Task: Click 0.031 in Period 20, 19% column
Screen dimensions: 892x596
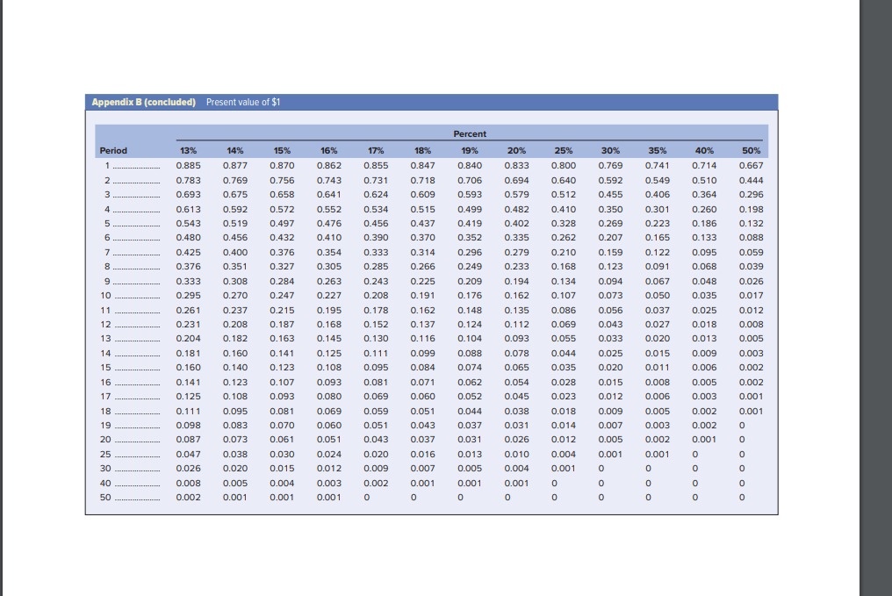Action: coord(470,440)
